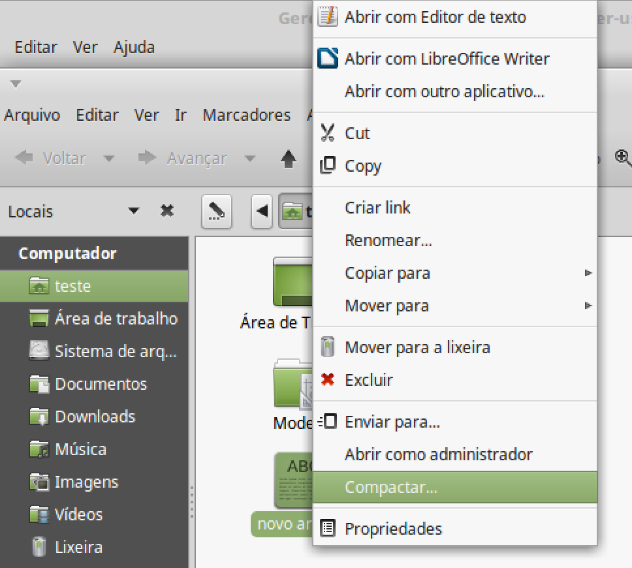This screenshot has height=568, width=632.
Task: Click the LibreOffice Writer icon
Action: coord(327,58)
